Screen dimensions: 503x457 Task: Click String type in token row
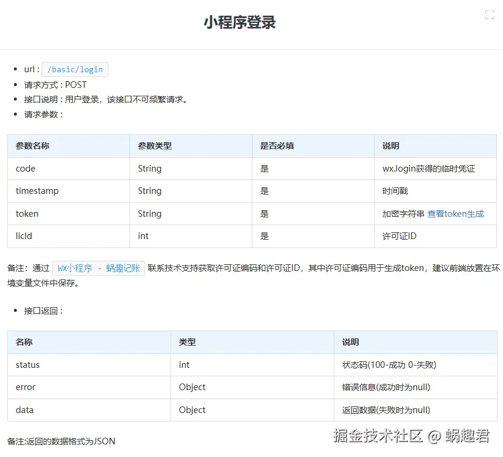click(191, 214)
